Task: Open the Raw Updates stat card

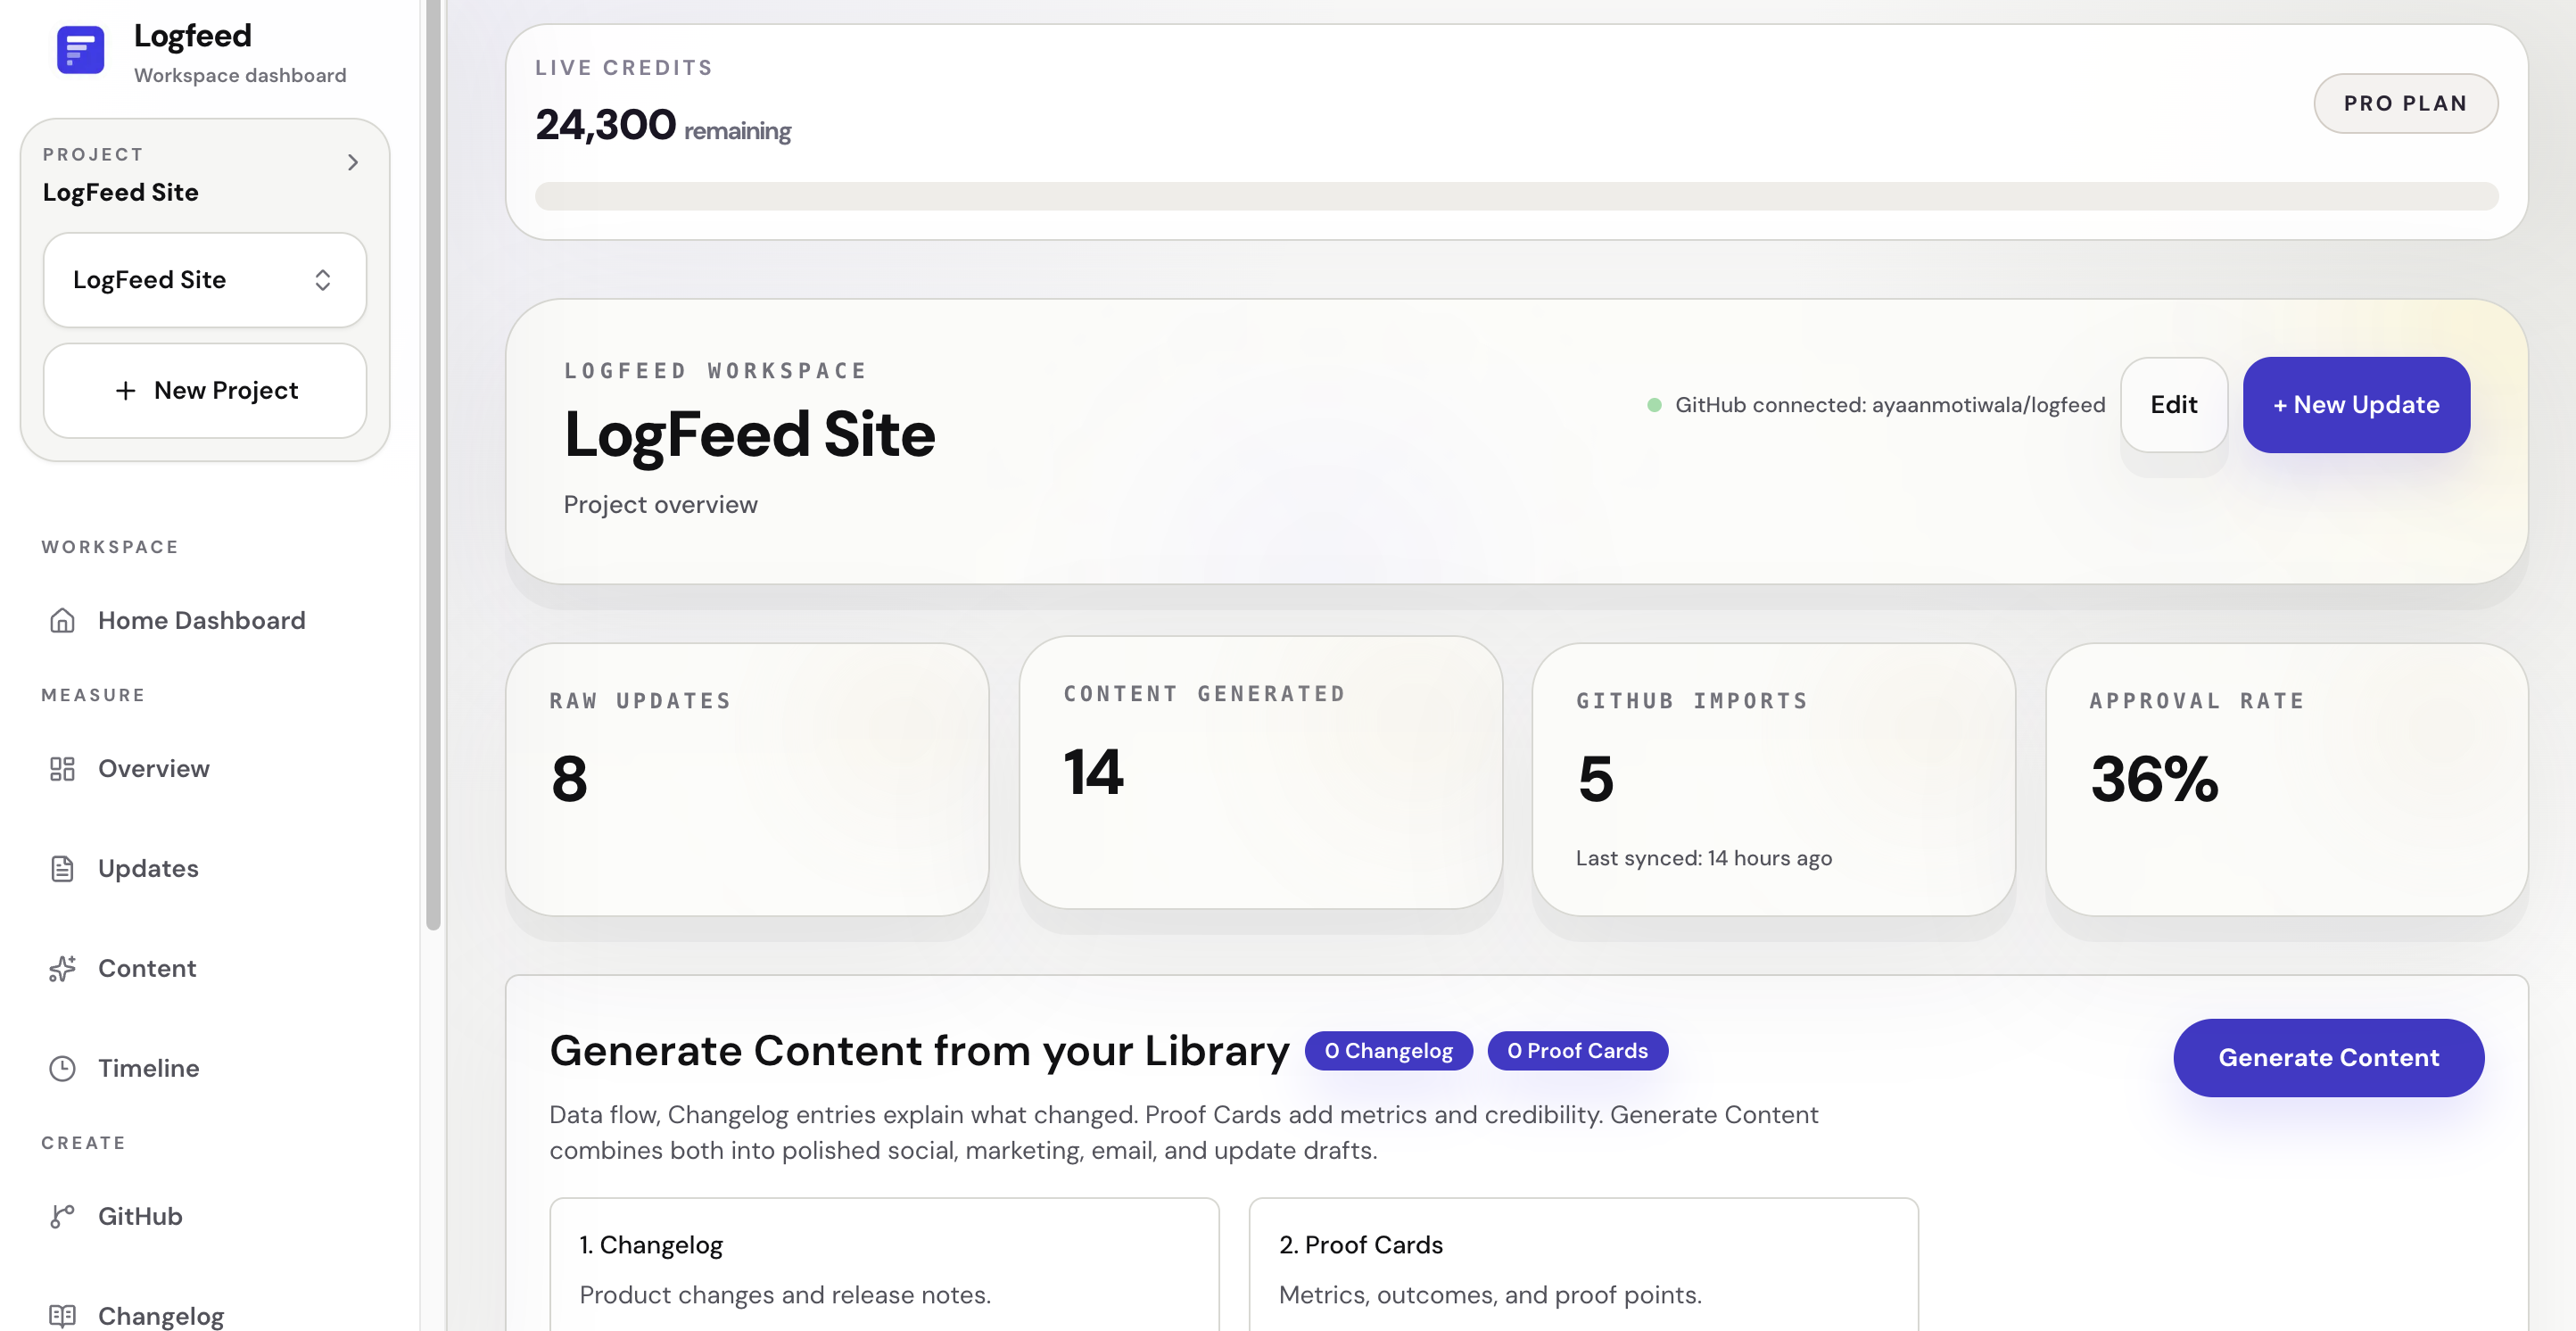Action: (747, 780)
